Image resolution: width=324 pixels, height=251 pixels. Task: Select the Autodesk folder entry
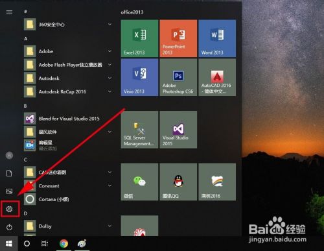click(x=69, y=78)
